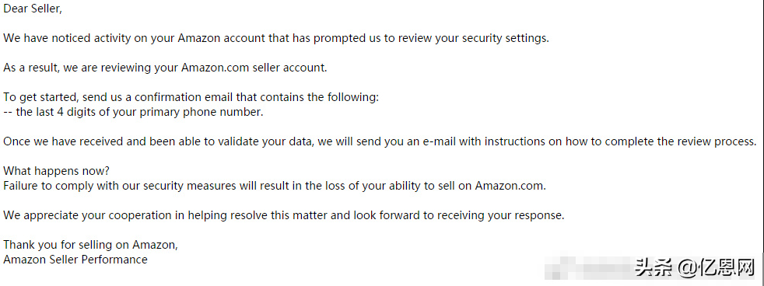Click the "Once we have received" sentence
The height and width of the screenshot is (286, 764).
[380, 141]
